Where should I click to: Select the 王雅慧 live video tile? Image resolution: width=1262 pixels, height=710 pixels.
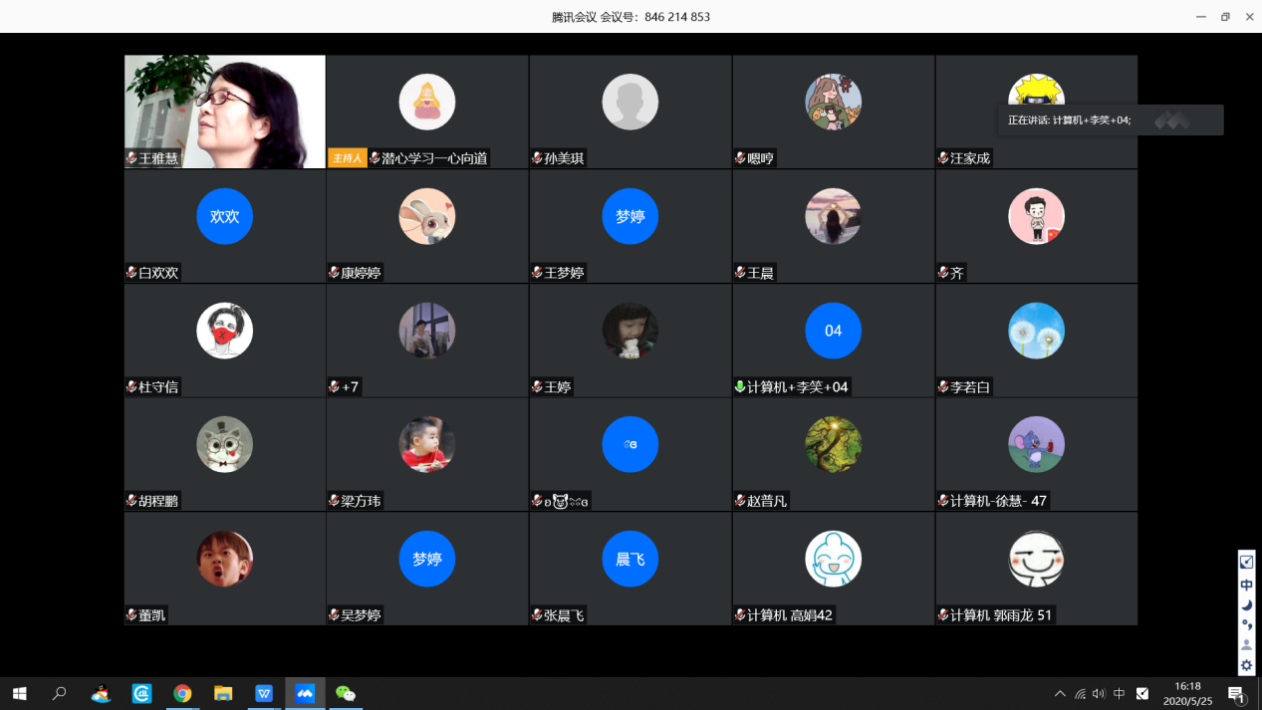point(225,105)
